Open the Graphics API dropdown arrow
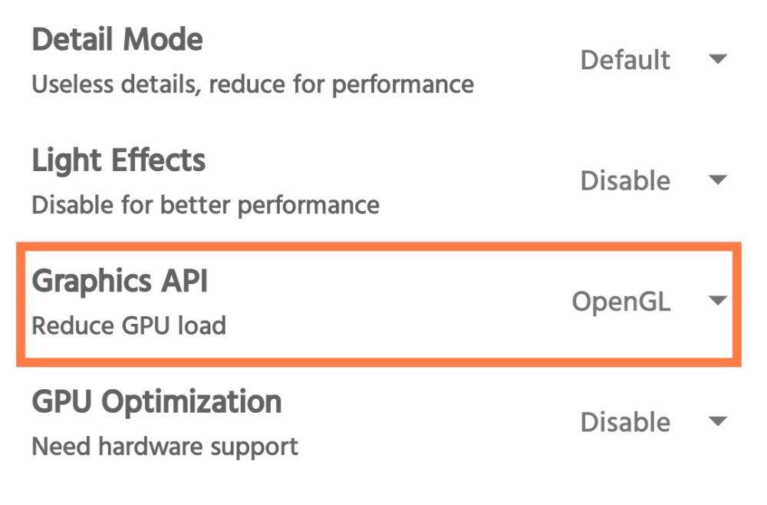 (x=718, y=300)
